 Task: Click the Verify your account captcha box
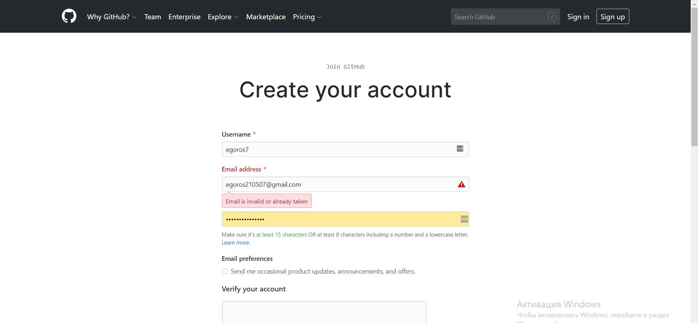324,312
